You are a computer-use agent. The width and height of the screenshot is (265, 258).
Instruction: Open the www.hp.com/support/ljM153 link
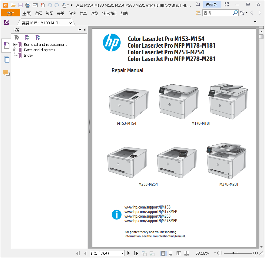coord(147,207)
